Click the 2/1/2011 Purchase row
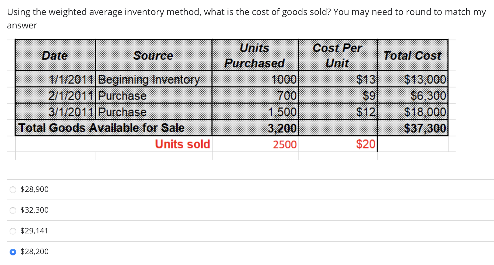Image resolution: width=494 pixels, height=265 pixels. [123, 95]
